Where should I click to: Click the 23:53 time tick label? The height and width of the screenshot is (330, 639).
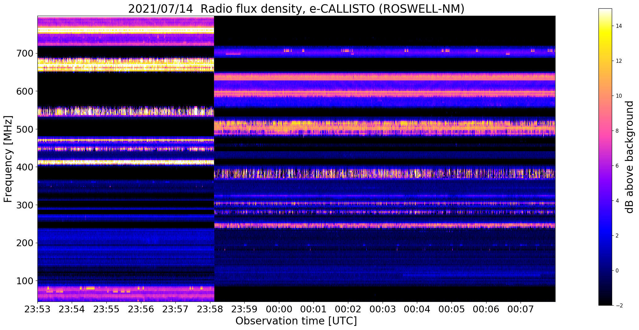(x=37, y=309)
